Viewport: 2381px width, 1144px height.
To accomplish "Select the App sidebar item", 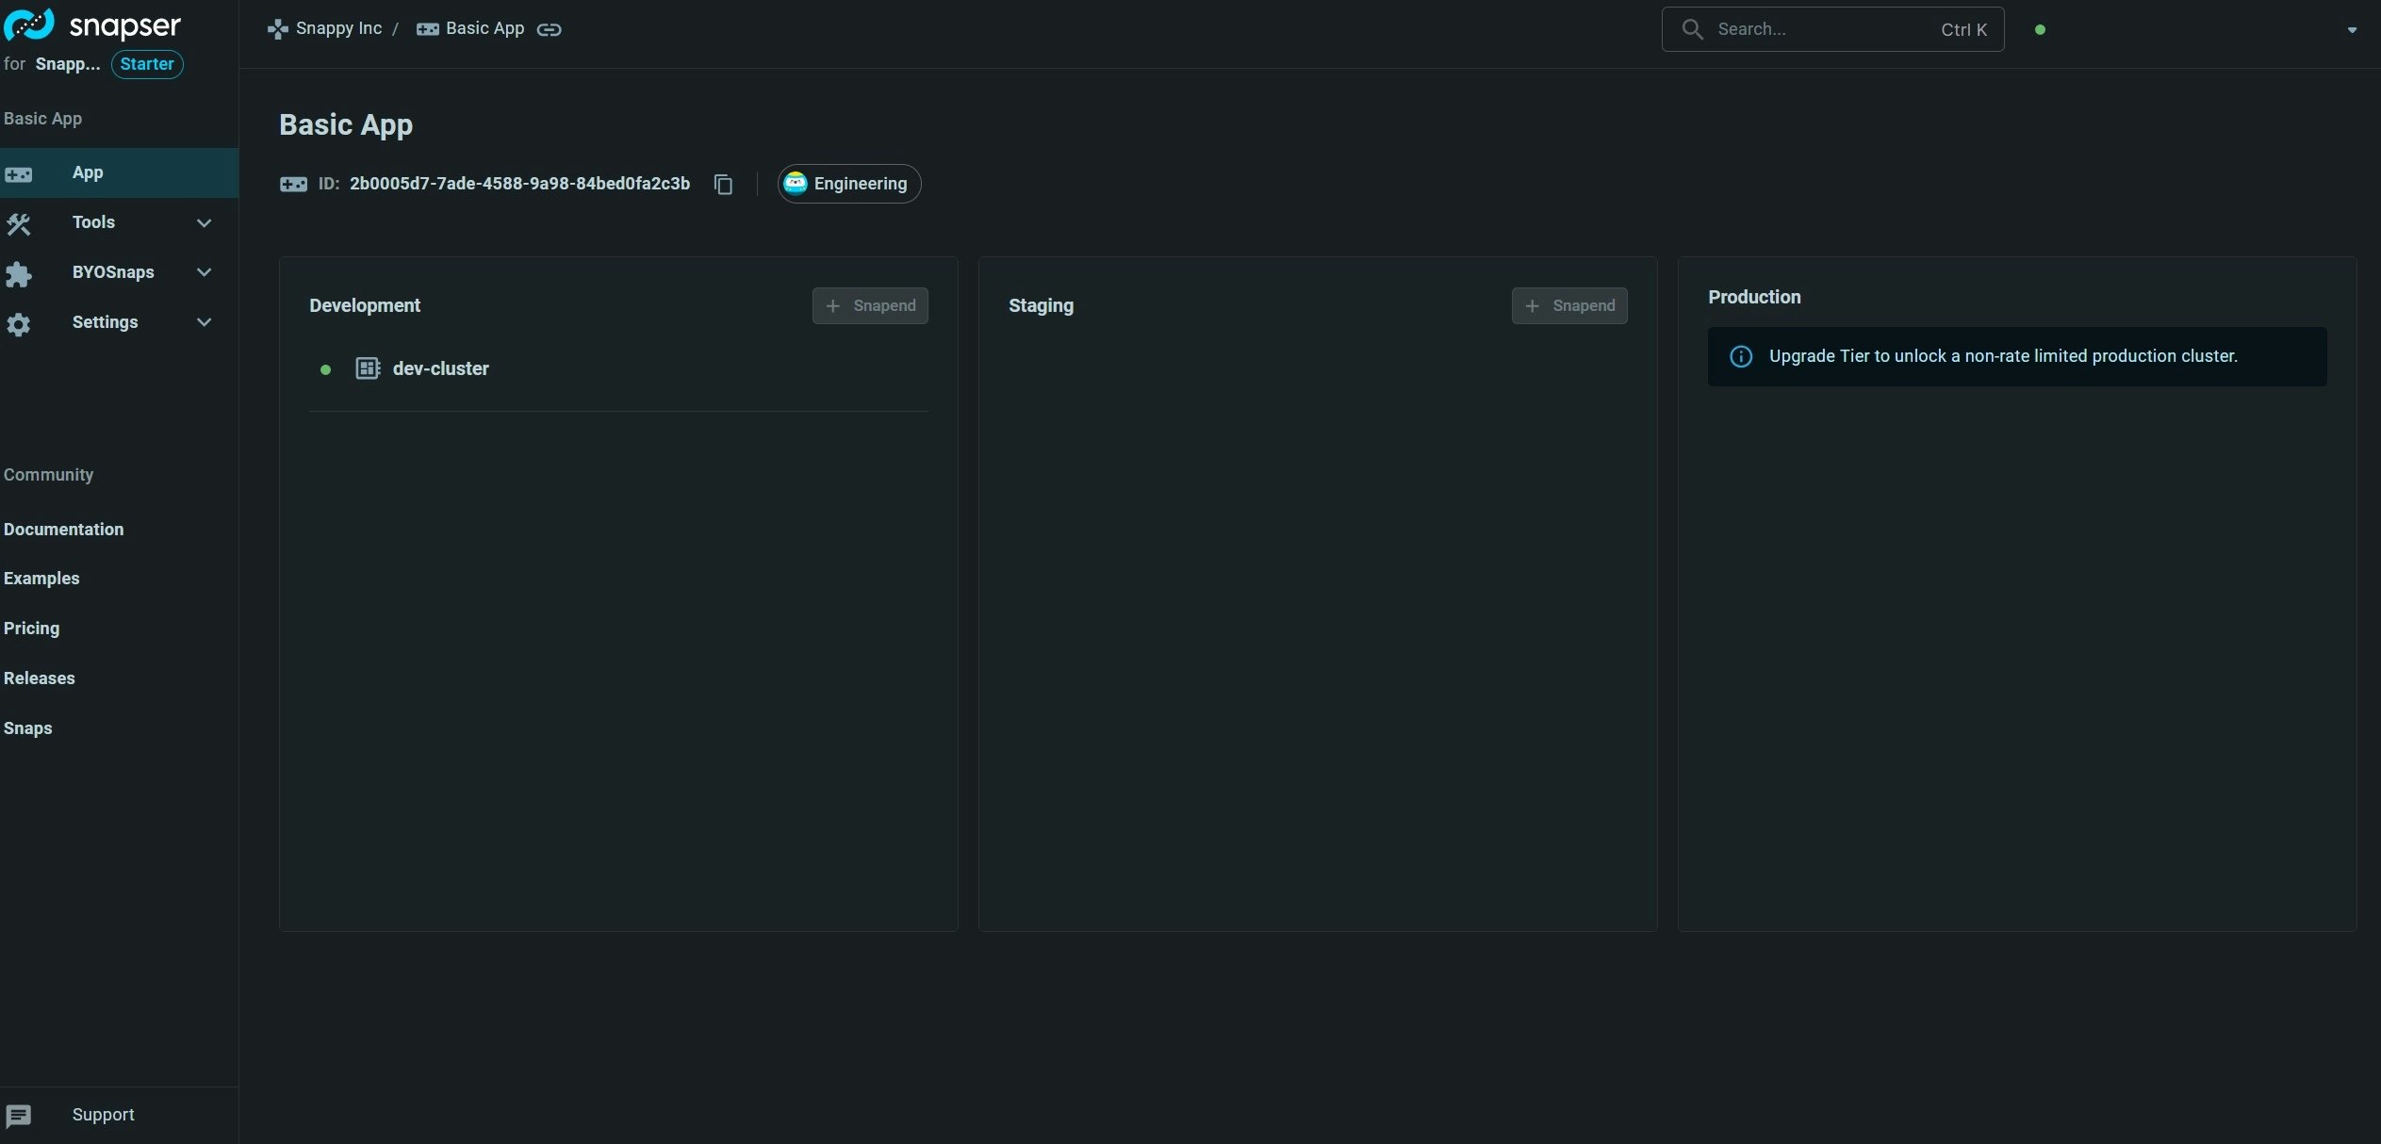I will tap(88, 172).
